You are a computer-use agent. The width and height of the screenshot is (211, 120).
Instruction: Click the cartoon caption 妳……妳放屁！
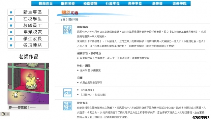[x=22, y=107]
